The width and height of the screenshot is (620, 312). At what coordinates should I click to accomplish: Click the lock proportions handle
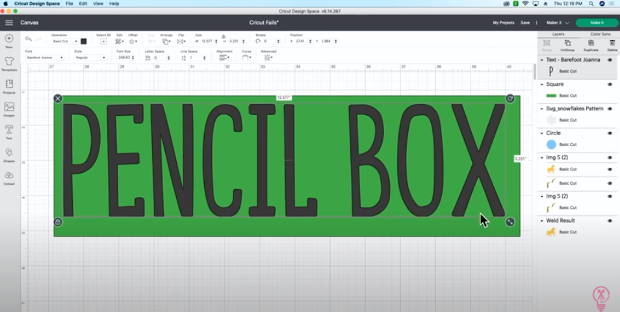click(58, 222)
